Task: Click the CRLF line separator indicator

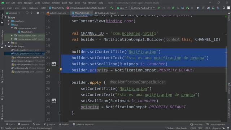Action: click(200, 128)
